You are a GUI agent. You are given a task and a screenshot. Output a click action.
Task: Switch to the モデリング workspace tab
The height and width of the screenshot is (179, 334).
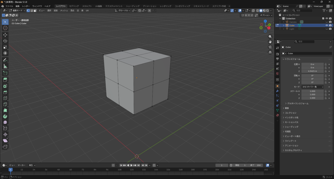[74, 6]
